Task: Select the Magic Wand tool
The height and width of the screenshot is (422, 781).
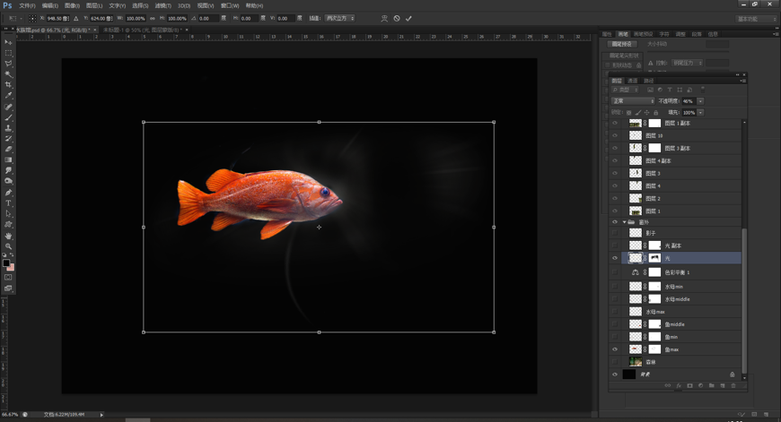Action: click(8, 74)
